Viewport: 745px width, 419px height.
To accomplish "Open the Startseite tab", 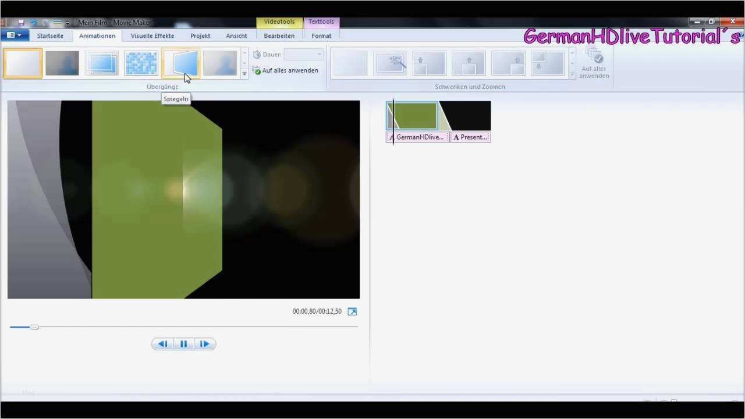I will tap(50, 35).
